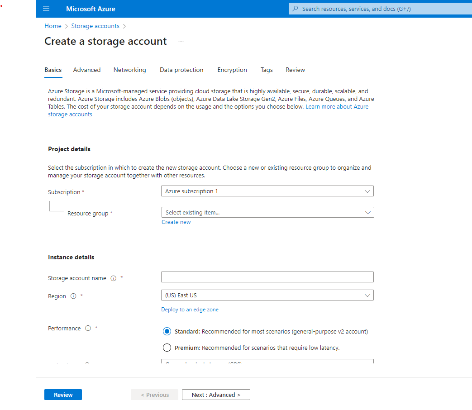The image size is (472, 410).
Task: Open the Networking tab
Action: [x=130, y=70]
